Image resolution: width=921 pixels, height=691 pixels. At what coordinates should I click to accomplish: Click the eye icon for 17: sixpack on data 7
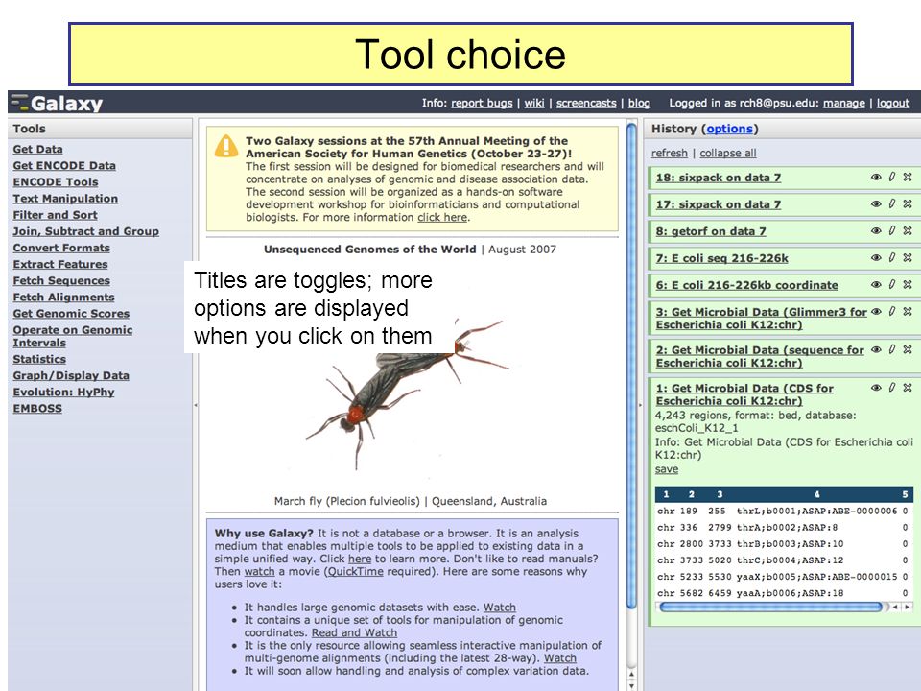click(x=876, y=203)
